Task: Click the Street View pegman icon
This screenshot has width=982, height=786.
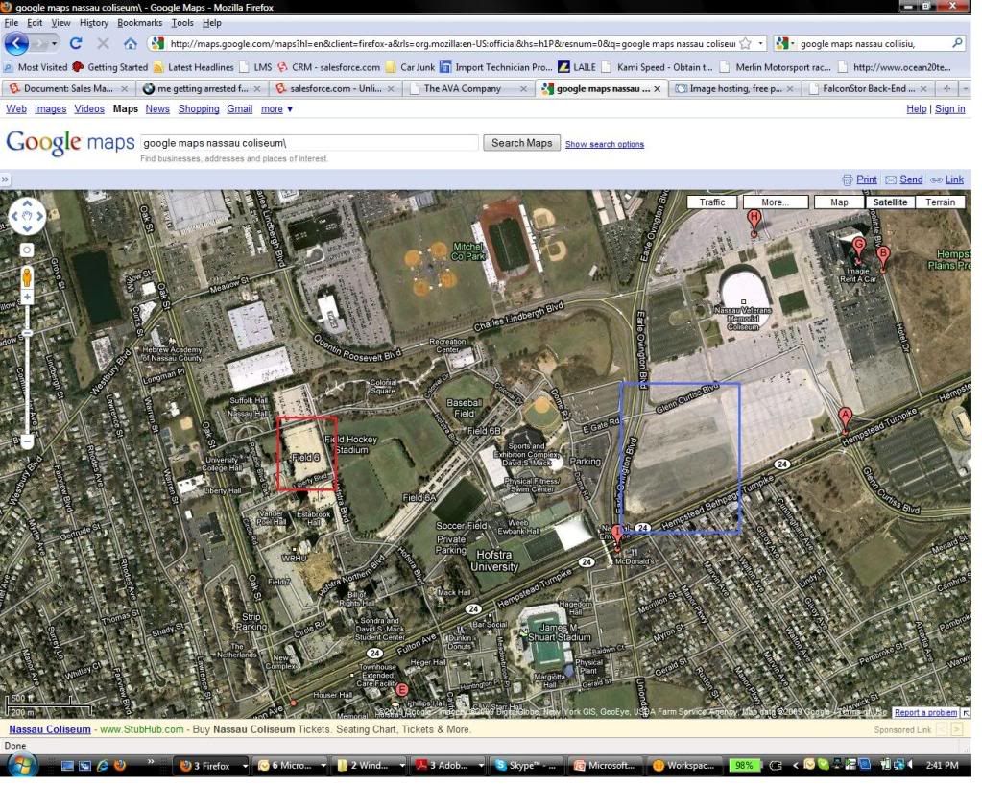Action: tap(27, 277)
